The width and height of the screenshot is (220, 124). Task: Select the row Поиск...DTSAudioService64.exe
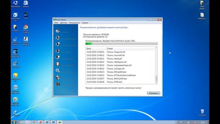point(120,75)
